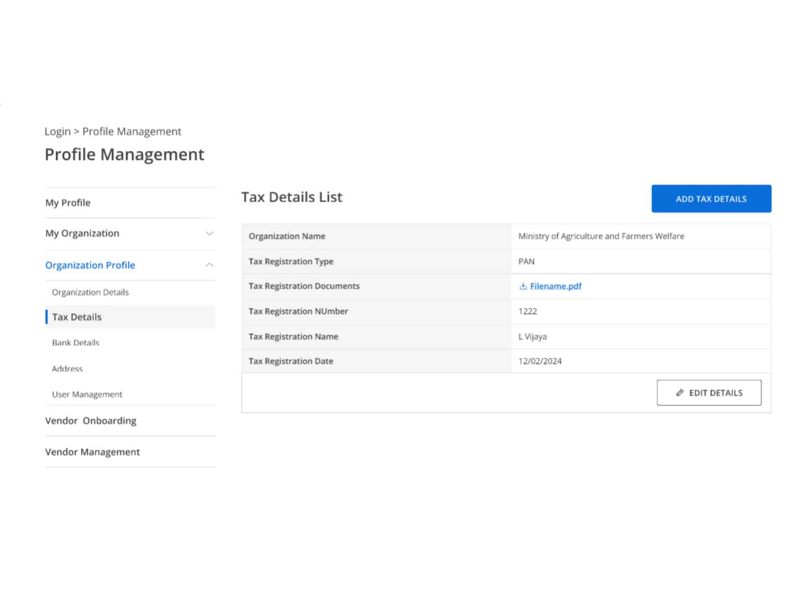This screenshot has width=788, height=592.
Task: Open Vendor Onboarding section
Action: point(91,421)
